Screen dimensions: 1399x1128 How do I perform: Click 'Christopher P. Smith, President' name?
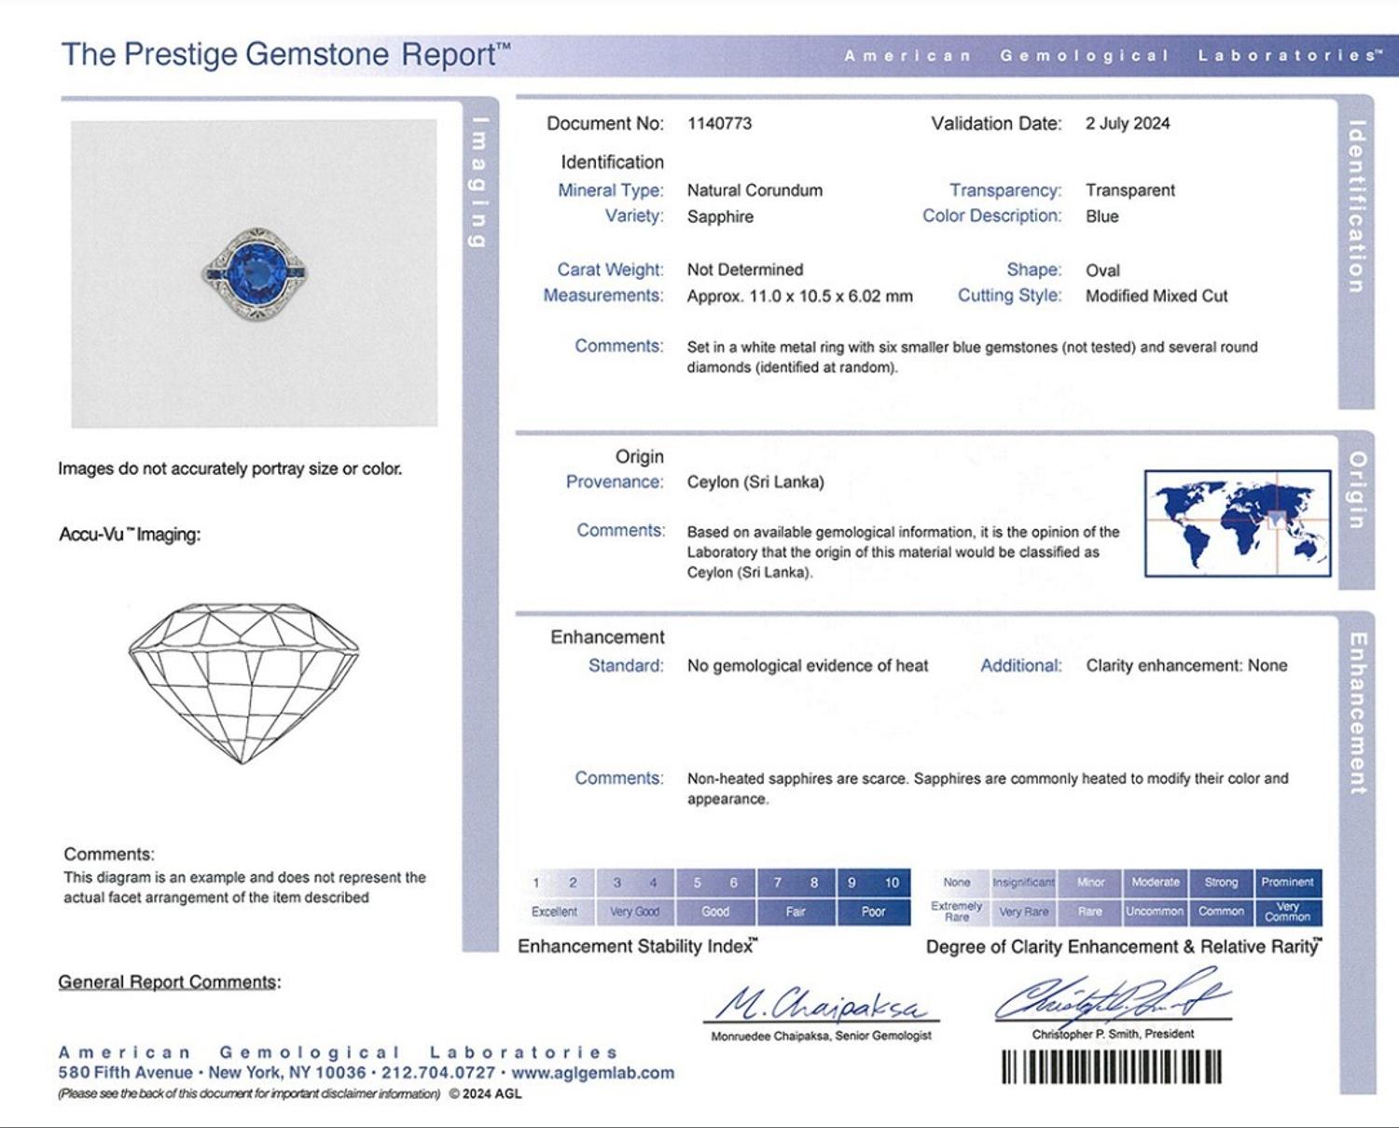[1113, 1034]
